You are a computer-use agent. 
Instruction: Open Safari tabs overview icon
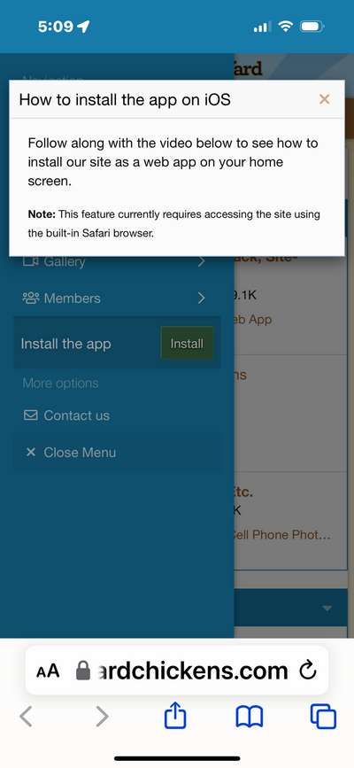(x=323, y=717)
